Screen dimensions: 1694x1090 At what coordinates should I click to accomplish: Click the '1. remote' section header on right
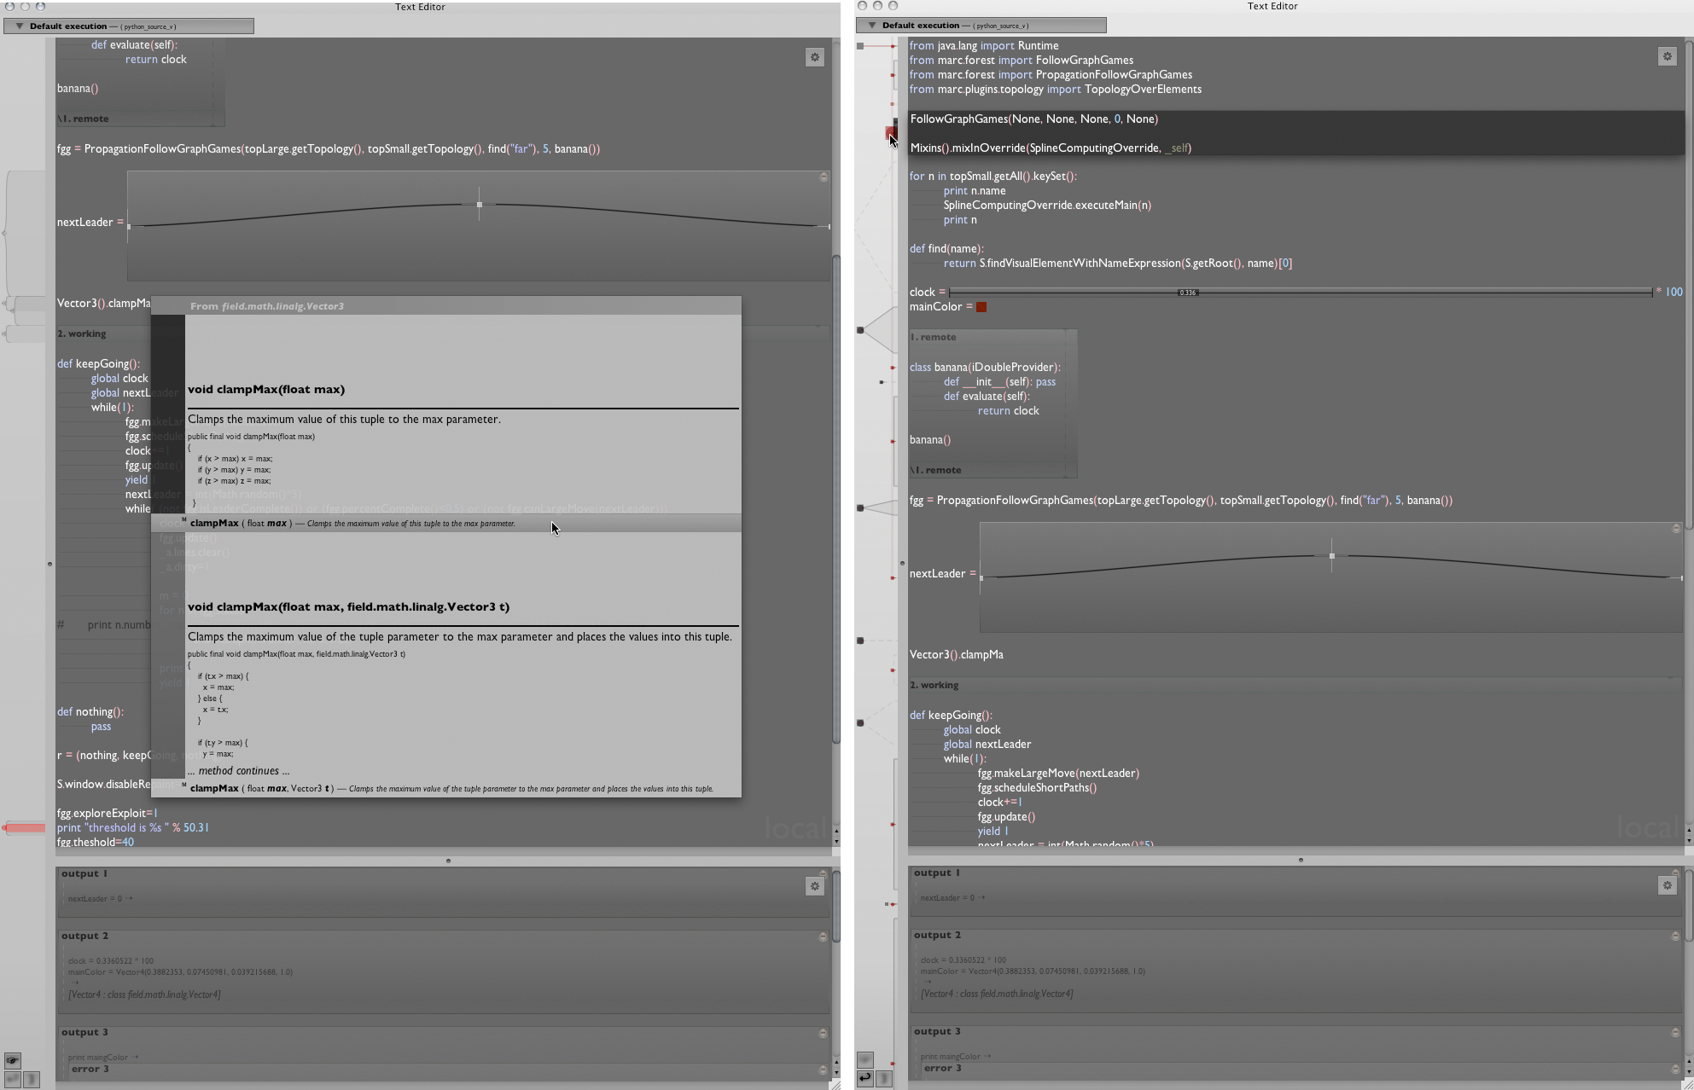[934, 337]
